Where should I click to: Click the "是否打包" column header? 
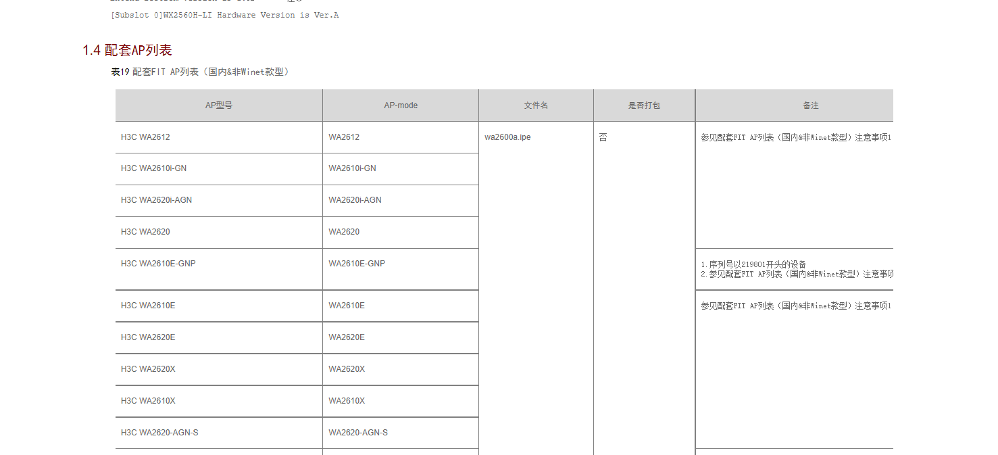(x=644, y=105)
